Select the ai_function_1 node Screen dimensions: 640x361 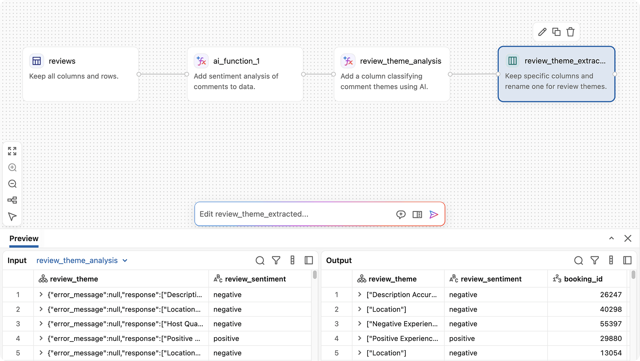pos(245,74)
